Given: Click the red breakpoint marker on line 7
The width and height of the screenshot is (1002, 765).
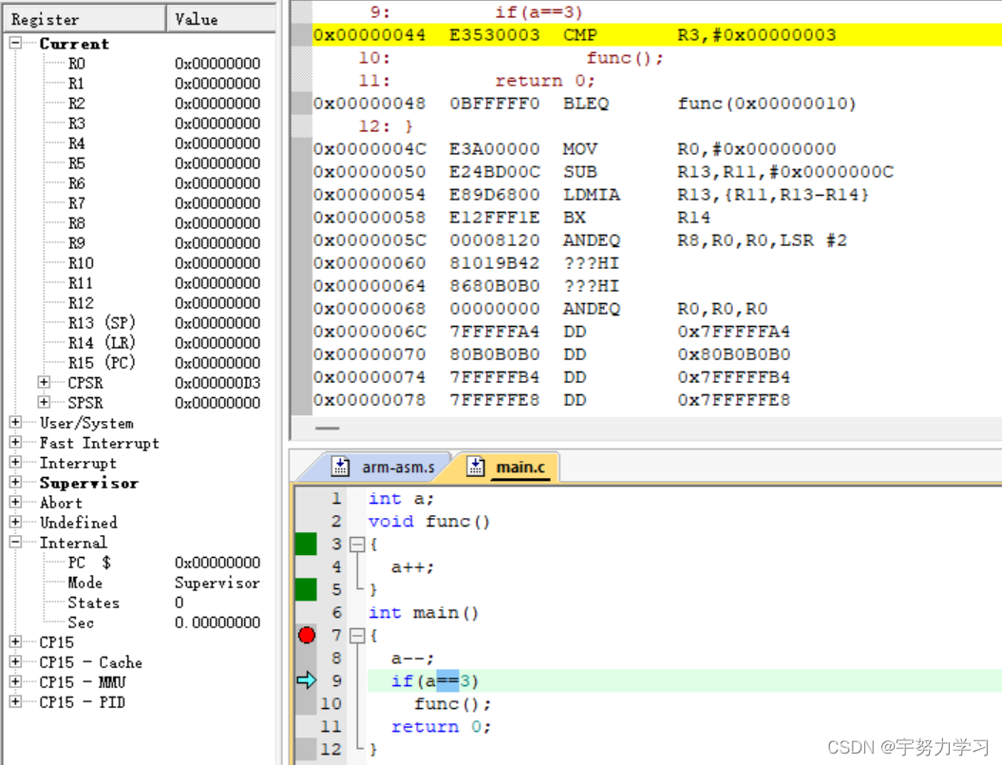Looking at the screenshot, I should coord(307,635).
